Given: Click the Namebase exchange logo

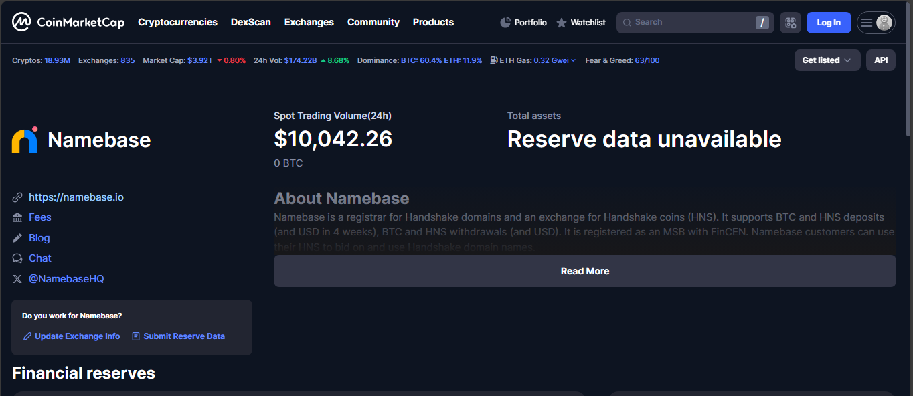Looking at the screenshot, I should coord(25,140).
